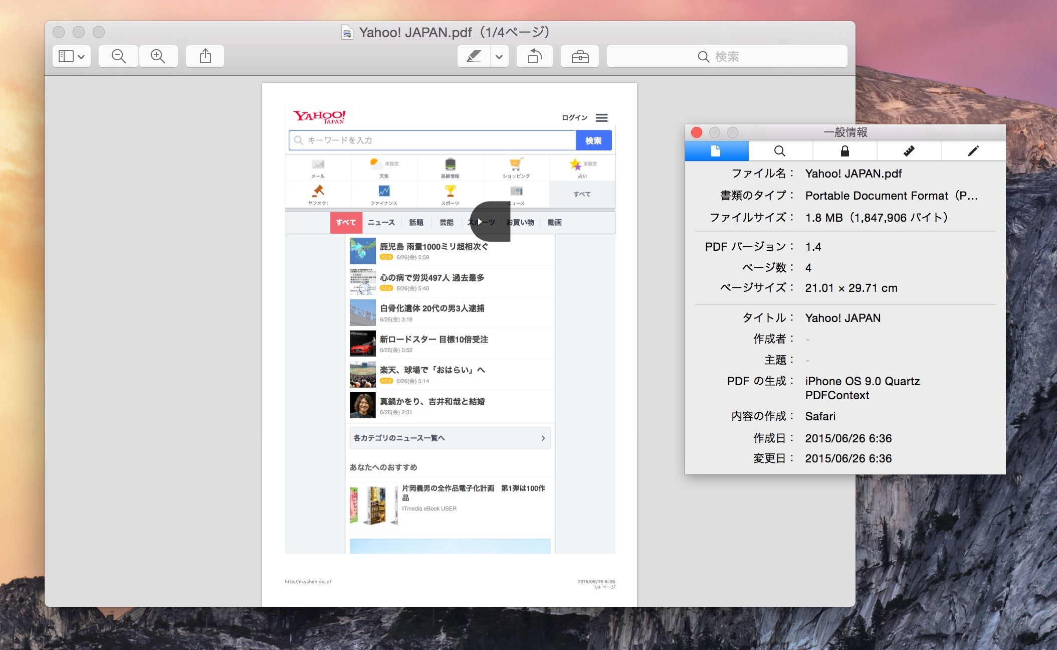The image size is (1057, 650).
Task: Open headline 白骨化遺体 20代の男3人逮捕
Action: [x=432, y=308]
